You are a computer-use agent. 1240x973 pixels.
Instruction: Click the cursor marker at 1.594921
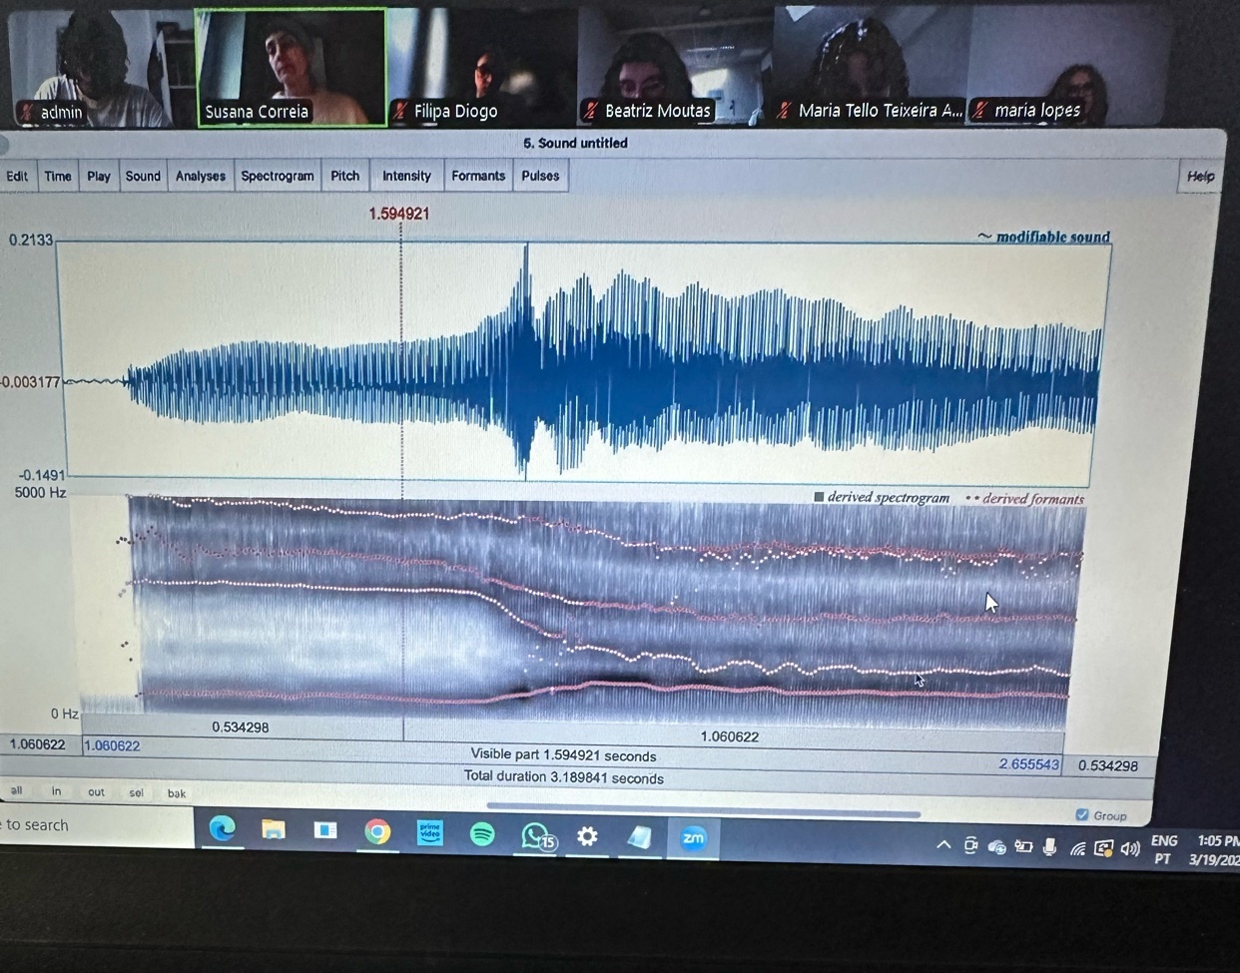399,214
